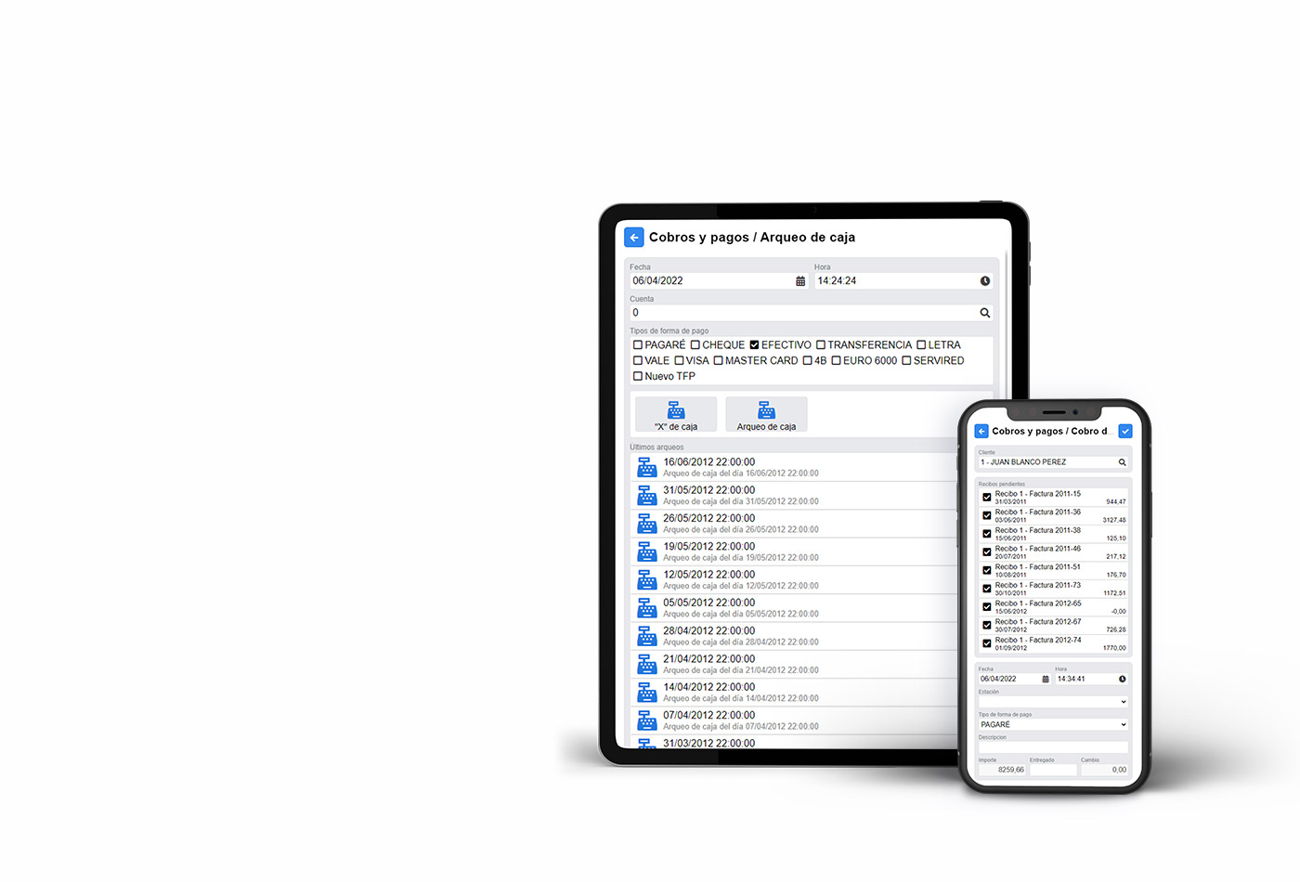This screenshot has width=1300, height=882.
Task: Open the calendar picker for Fecha on tablet
Action: 800,281
